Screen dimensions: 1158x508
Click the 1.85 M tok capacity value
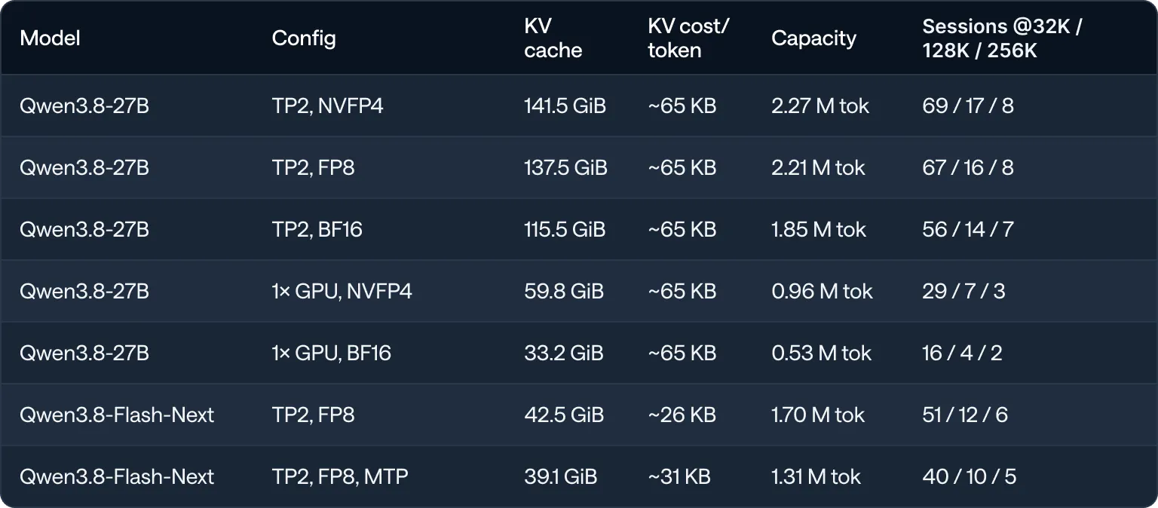[x=819, y=229]
